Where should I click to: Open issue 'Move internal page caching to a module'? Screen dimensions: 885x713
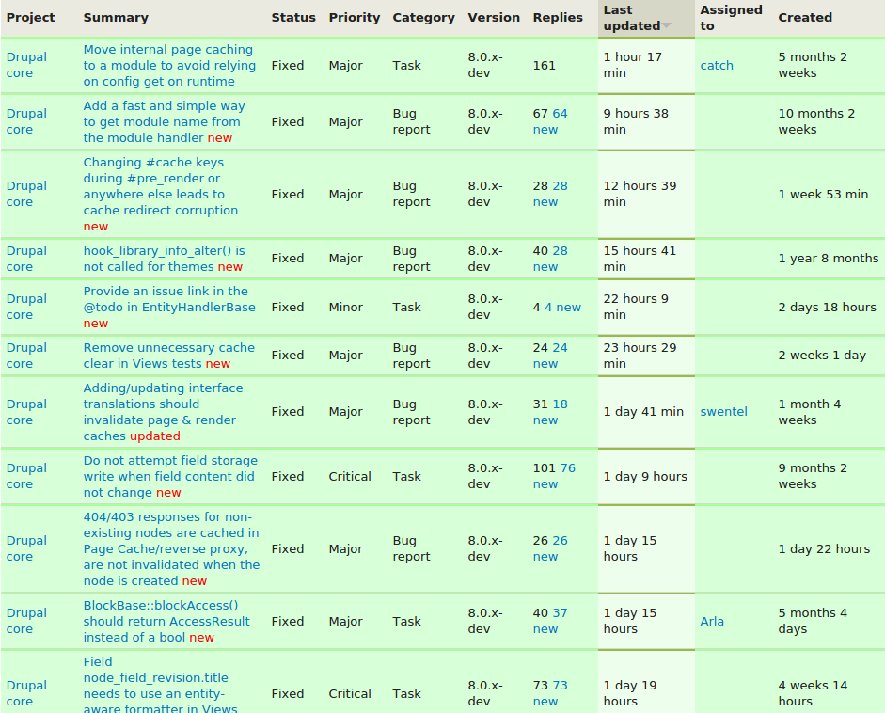pos(169,66)
